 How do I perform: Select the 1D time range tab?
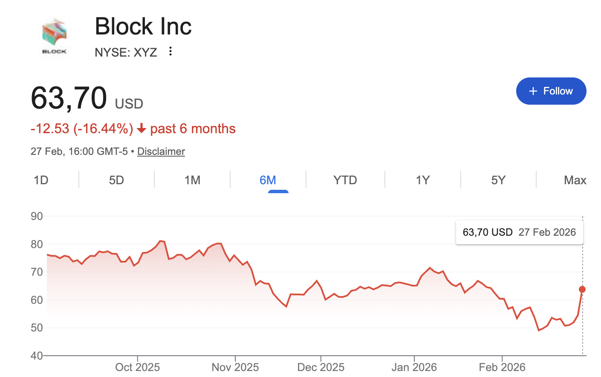[x=41, y=180]
